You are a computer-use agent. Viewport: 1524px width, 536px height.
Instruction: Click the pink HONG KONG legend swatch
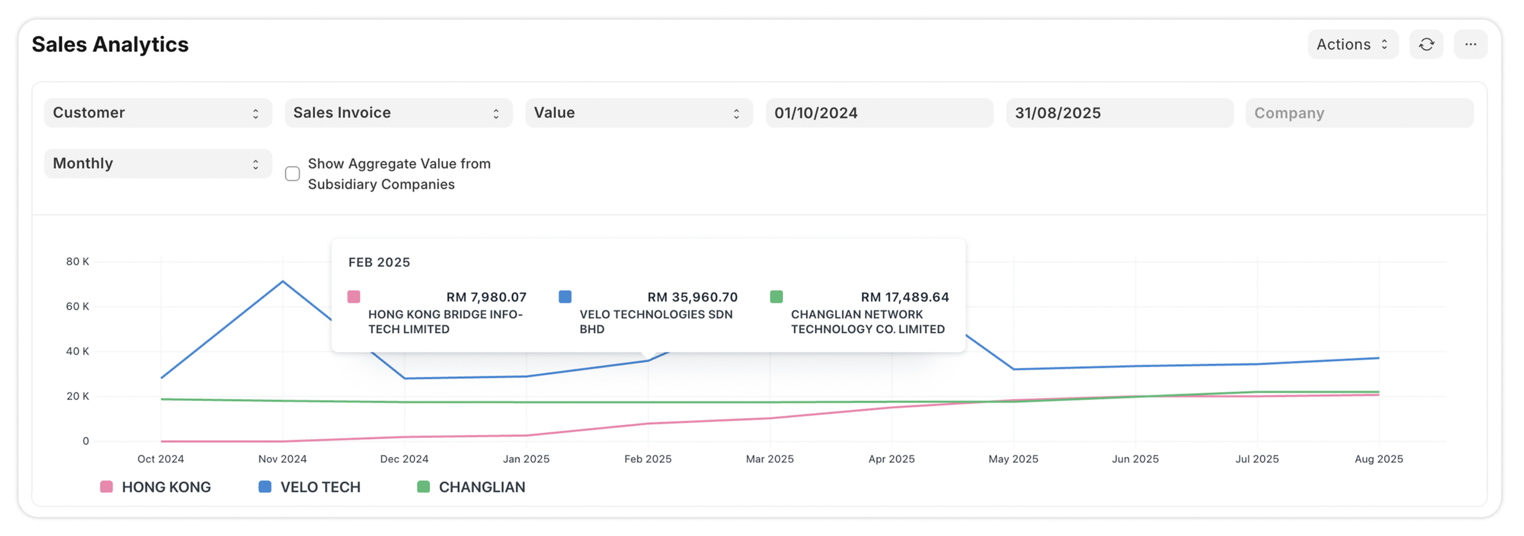pyautogui.click(x=107, y=487)
